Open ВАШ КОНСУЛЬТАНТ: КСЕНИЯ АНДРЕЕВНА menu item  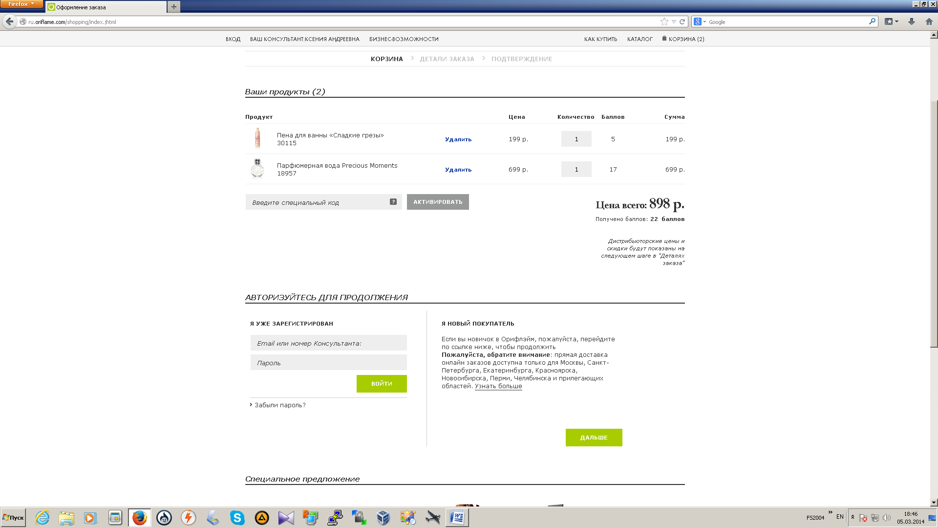click(304, 39)
